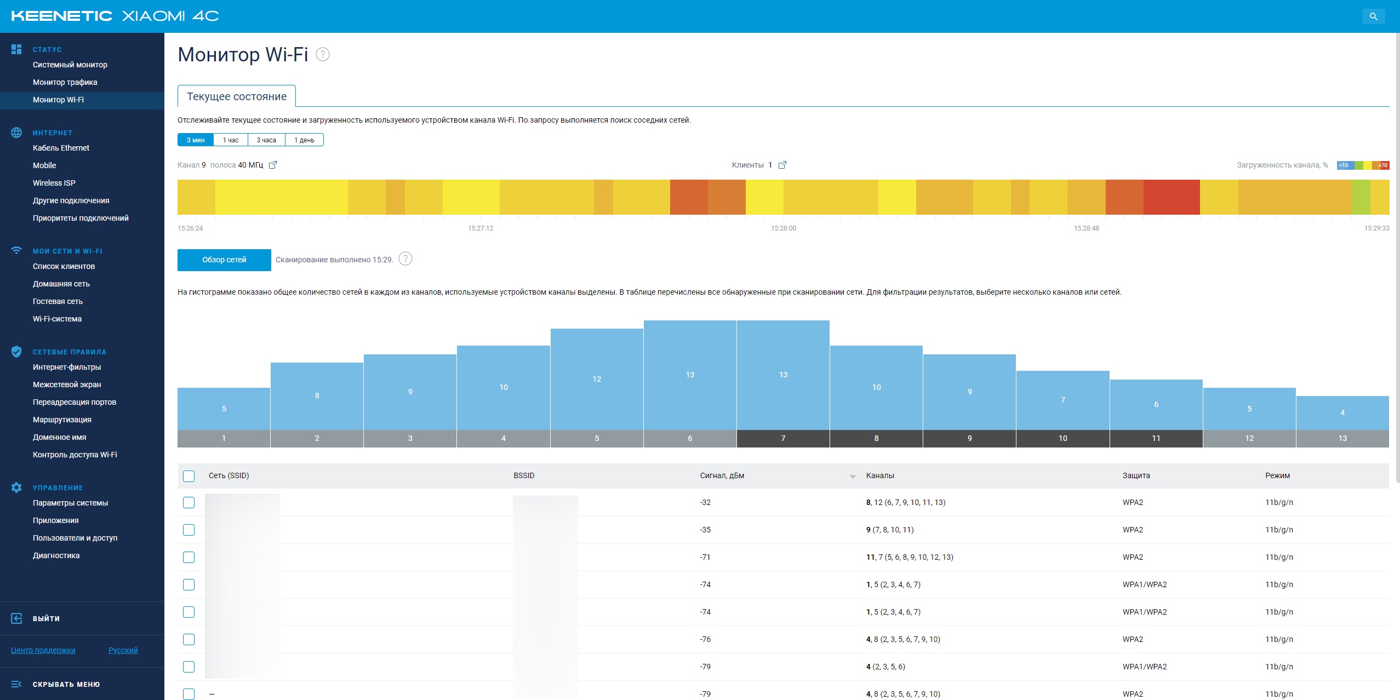
Task: Change language via Русский link
Action: coord(123,650)
